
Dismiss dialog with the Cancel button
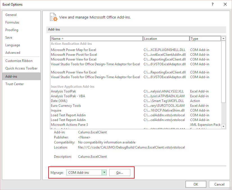coord(219,184)
